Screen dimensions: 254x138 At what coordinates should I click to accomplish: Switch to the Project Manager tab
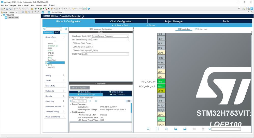click(x=174, y=21)
